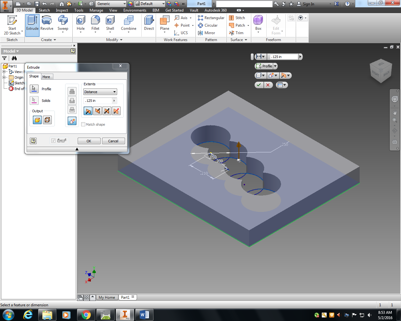The width and height of the screenshot is (401, 321).
Task: Select Direction 1 extrude button
Action: [88, 111]
